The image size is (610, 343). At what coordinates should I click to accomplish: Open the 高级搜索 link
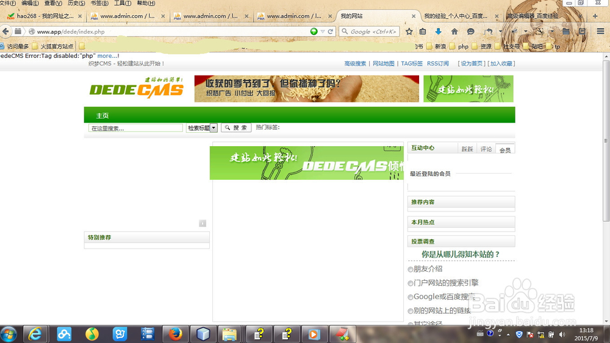click(355, 63)
